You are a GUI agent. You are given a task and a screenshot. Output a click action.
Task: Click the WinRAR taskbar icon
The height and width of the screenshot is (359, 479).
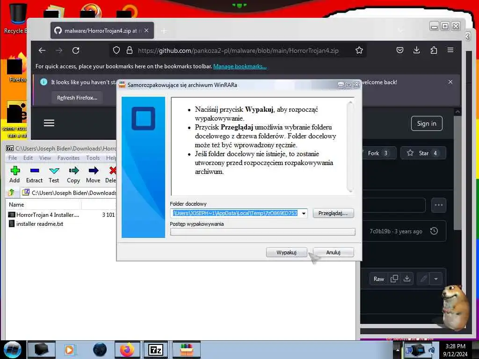click(187, 350)
